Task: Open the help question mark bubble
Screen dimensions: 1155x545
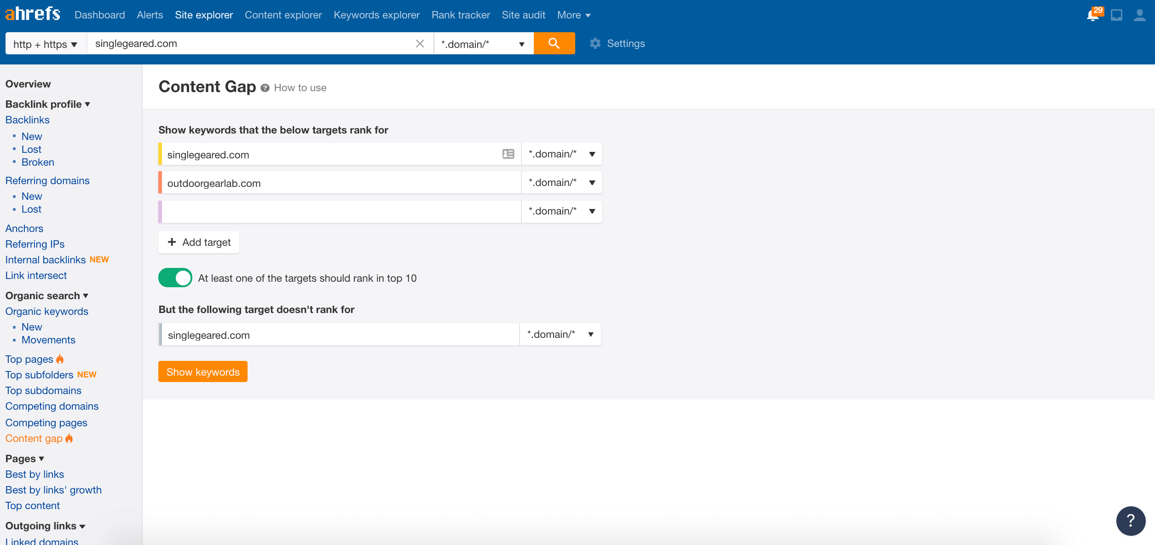Action: pos(1131,521)
